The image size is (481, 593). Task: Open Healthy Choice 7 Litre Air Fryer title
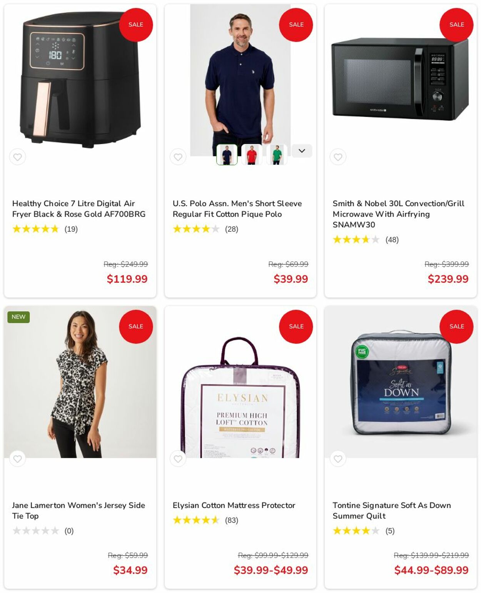pyautogui.click(x=79, y=209)
